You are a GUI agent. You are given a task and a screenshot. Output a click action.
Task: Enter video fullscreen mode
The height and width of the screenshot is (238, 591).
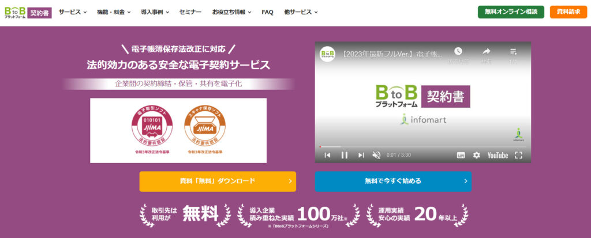[519, 155]
